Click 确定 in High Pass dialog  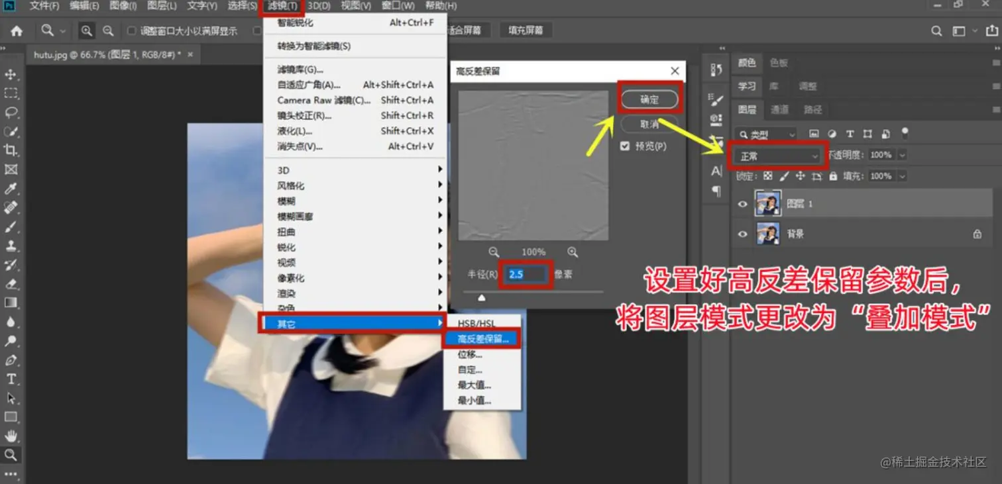[649, 100]
